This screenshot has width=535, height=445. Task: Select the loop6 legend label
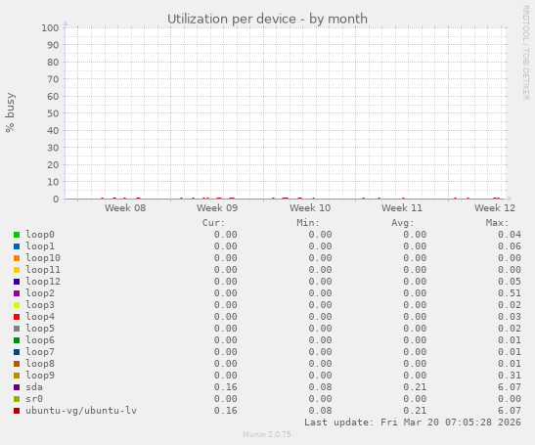[x=40, y=340]
